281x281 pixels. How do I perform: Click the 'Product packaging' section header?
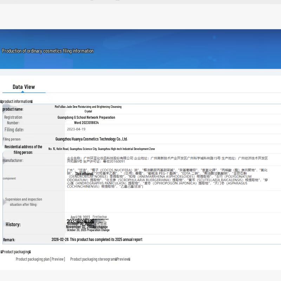coord(16,252)
